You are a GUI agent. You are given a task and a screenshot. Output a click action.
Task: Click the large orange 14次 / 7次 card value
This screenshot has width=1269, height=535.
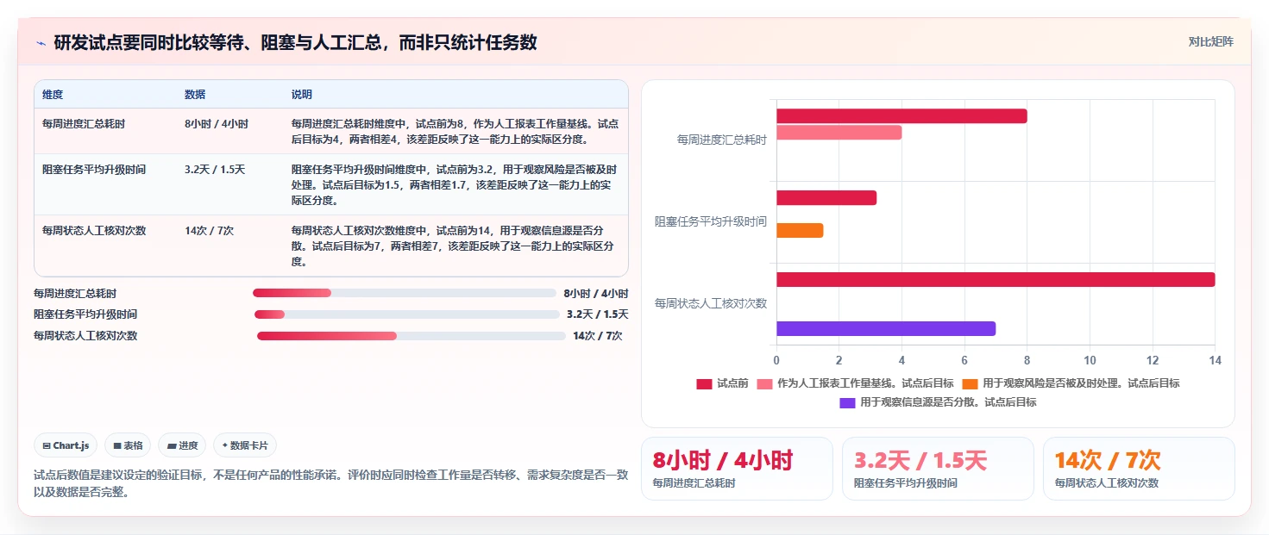click(x=1108, y=460)
